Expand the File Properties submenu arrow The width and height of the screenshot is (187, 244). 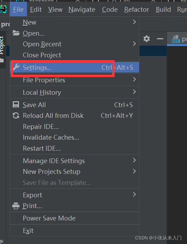click(x=135, y=79)
